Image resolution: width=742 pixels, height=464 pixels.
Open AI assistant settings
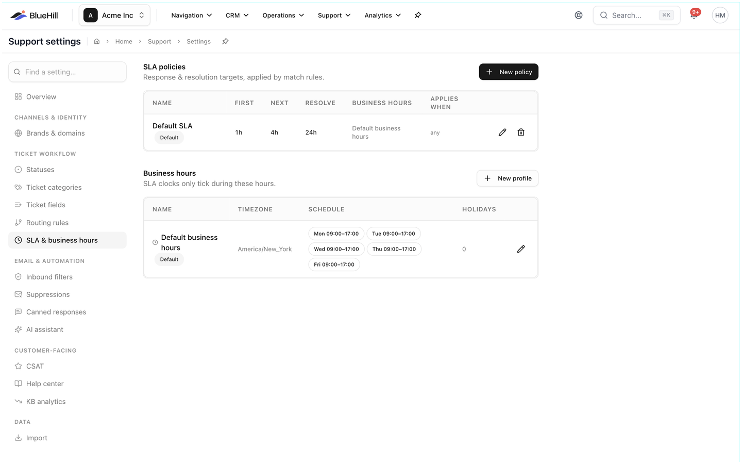(68, 329)
